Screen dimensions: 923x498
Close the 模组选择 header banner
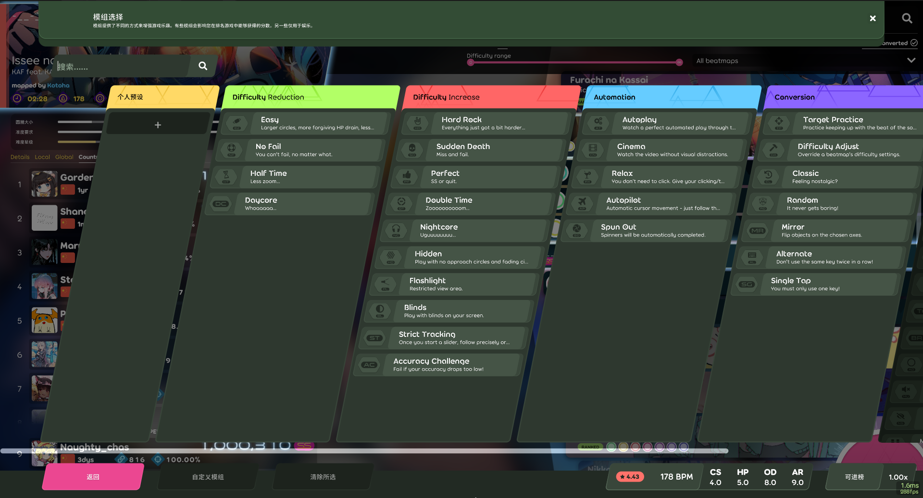pos(873,18)
